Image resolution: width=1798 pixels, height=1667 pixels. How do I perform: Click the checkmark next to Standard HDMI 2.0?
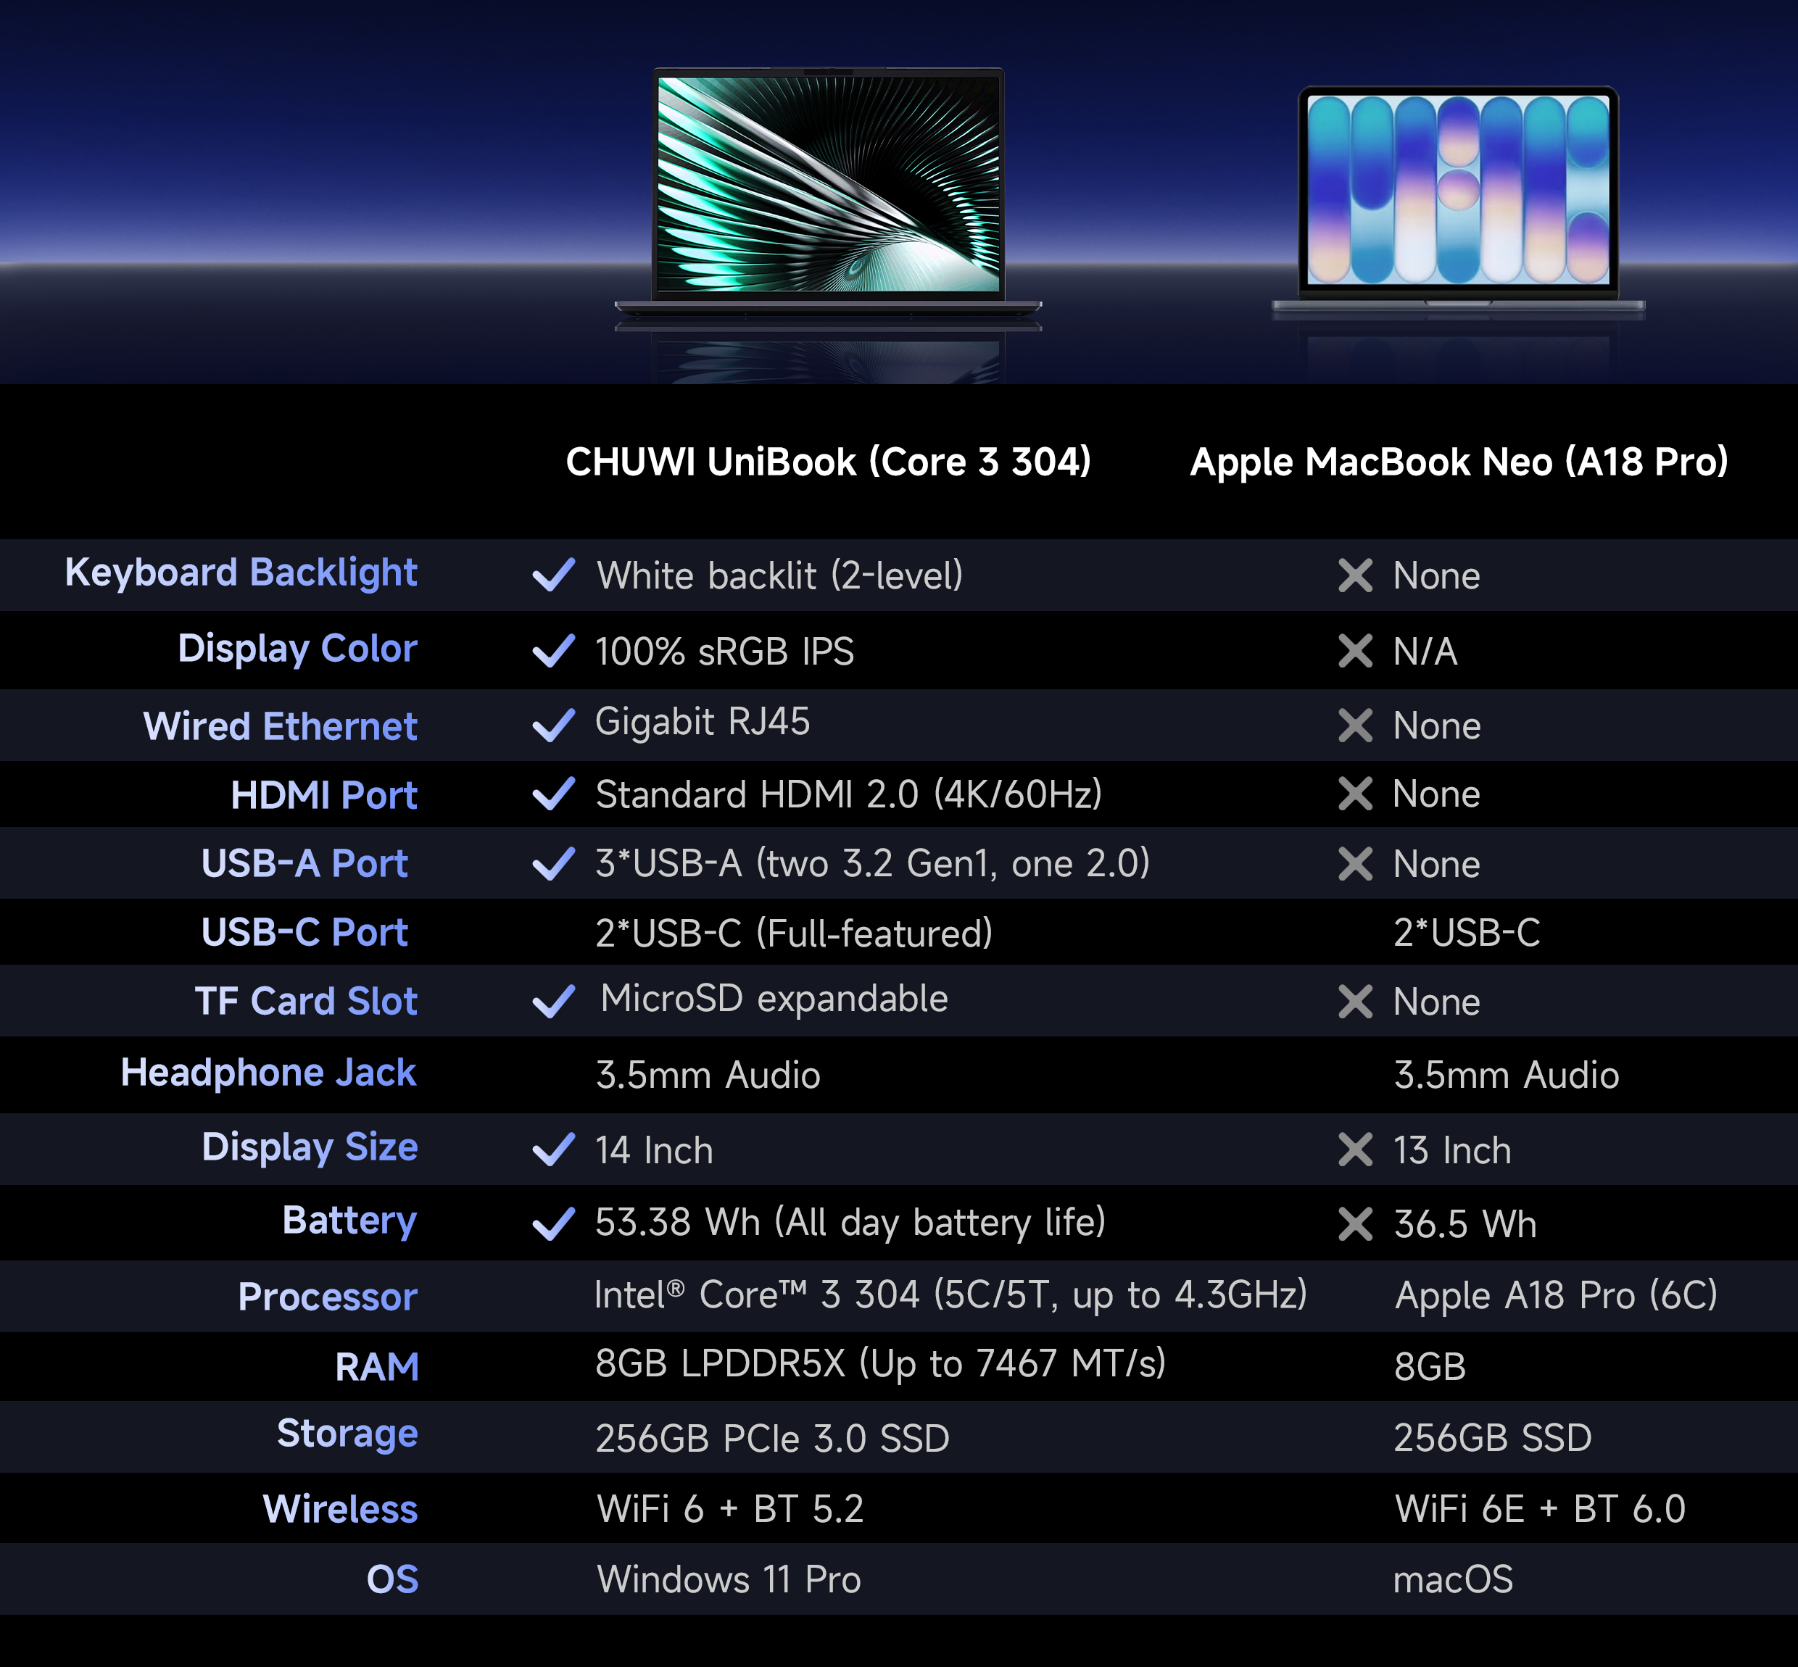click(x=554, y=794)
